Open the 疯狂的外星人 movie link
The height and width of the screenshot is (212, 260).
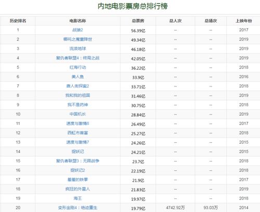(77, 189)
